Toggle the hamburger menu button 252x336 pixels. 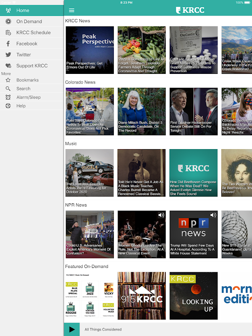coord(71,10)
